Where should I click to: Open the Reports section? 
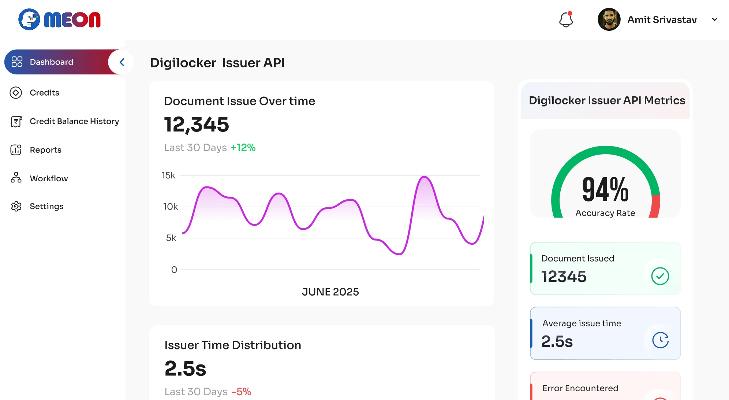45,150
